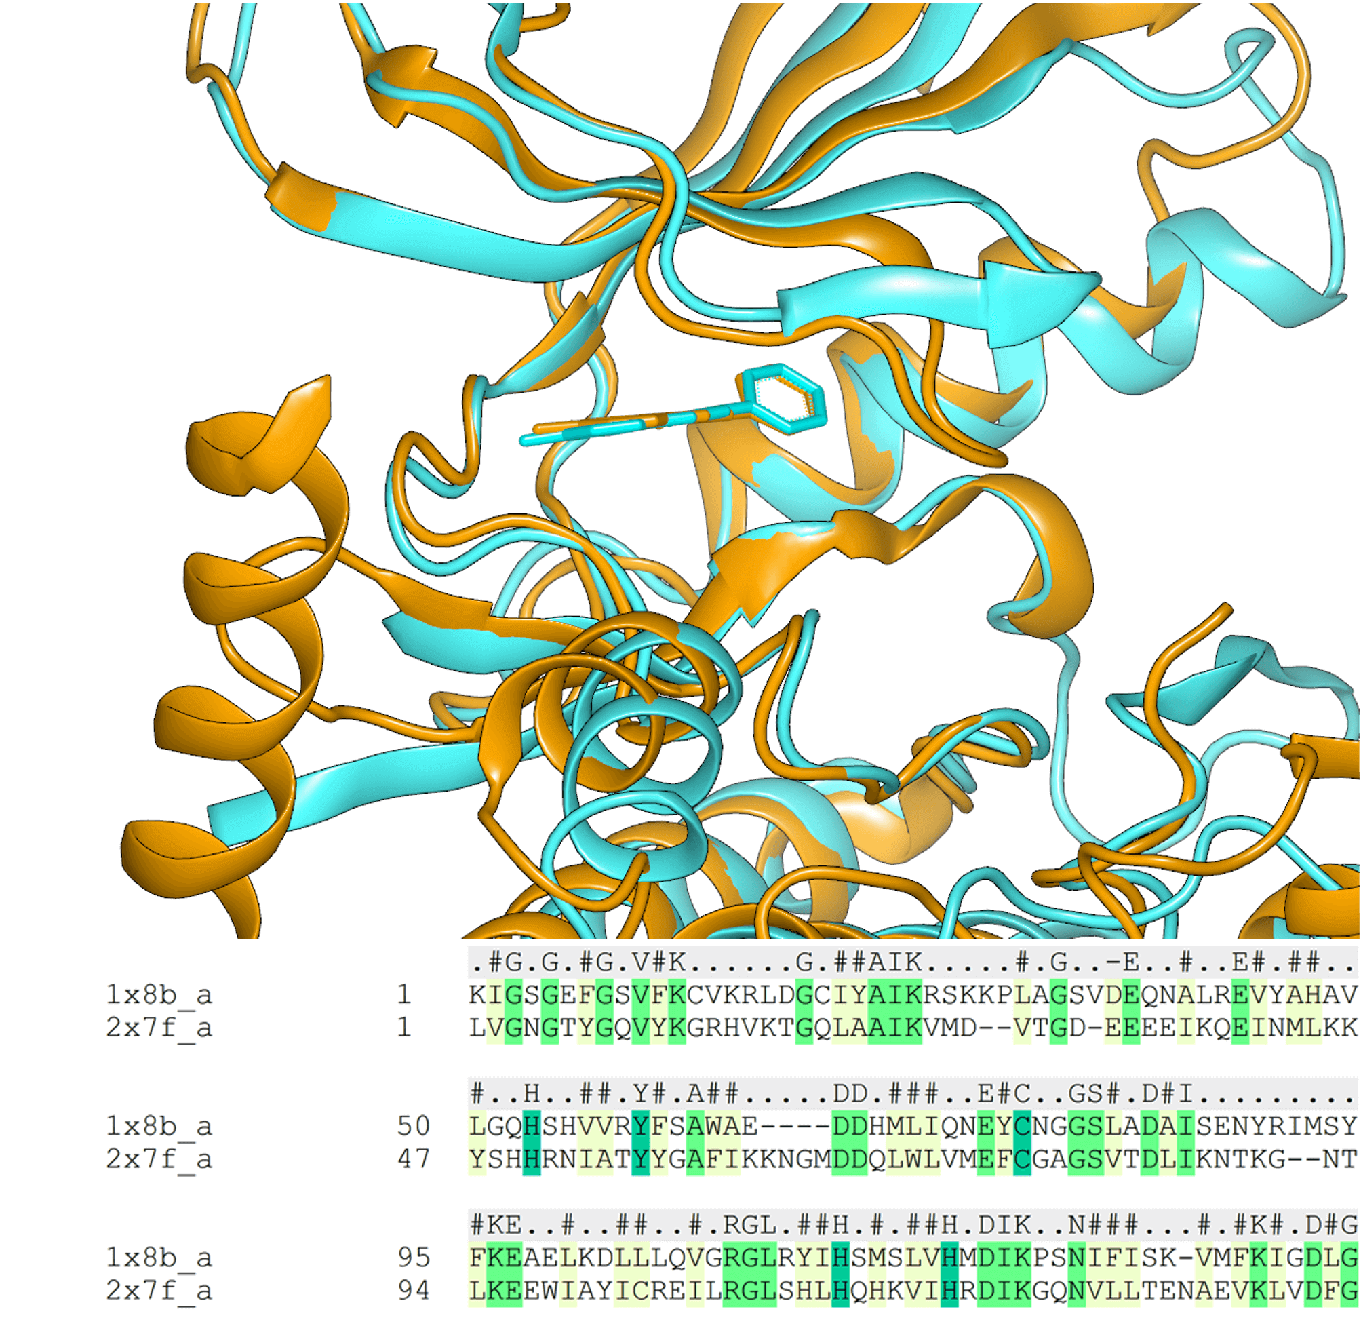Select the sequence starting LVGNGTYGQVYK
The width and height of the screenshot is (1361, 1343).
click(x=913, y=1028)
